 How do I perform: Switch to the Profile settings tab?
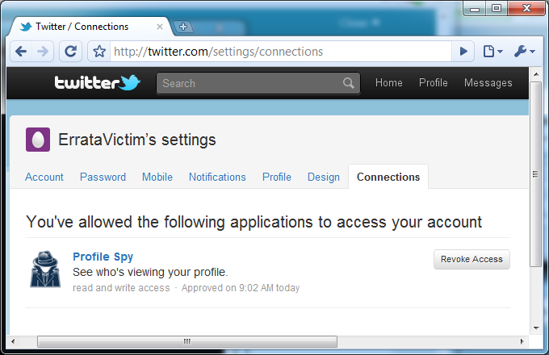click(277, 177)
